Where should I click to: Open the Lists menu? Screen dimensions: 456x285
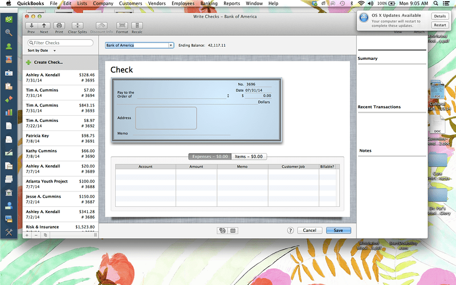[82, 3]
